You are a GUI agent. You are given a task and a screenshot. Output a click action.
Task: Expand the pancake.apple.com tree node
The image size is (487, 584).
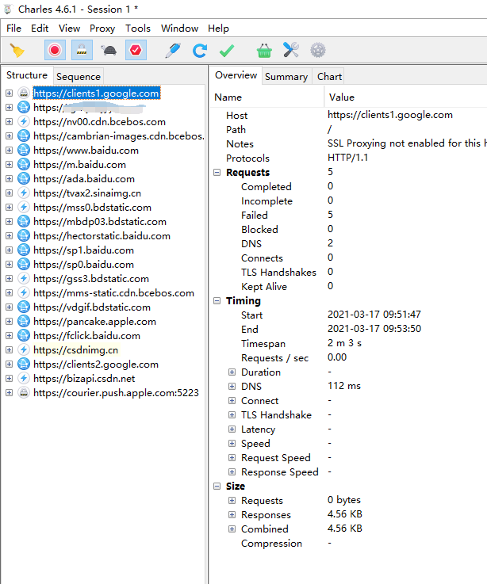(10, 322)
